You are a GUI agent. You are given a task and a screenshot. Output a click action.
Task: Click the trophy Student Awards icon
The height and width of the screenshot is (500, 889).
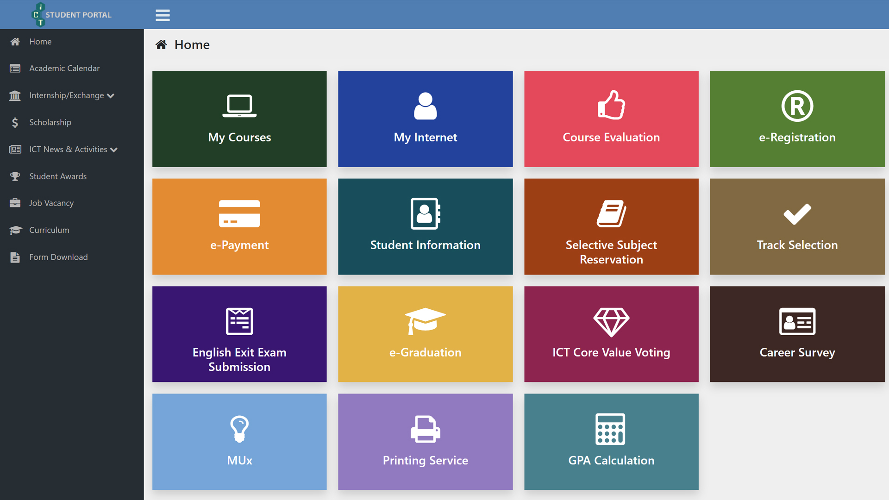(x=15, y=176)
